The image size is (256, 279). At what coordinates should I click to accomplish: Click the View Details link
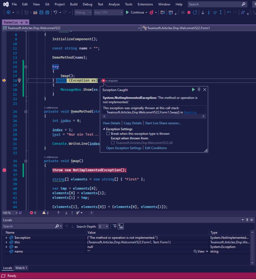[x=111, y=123]
